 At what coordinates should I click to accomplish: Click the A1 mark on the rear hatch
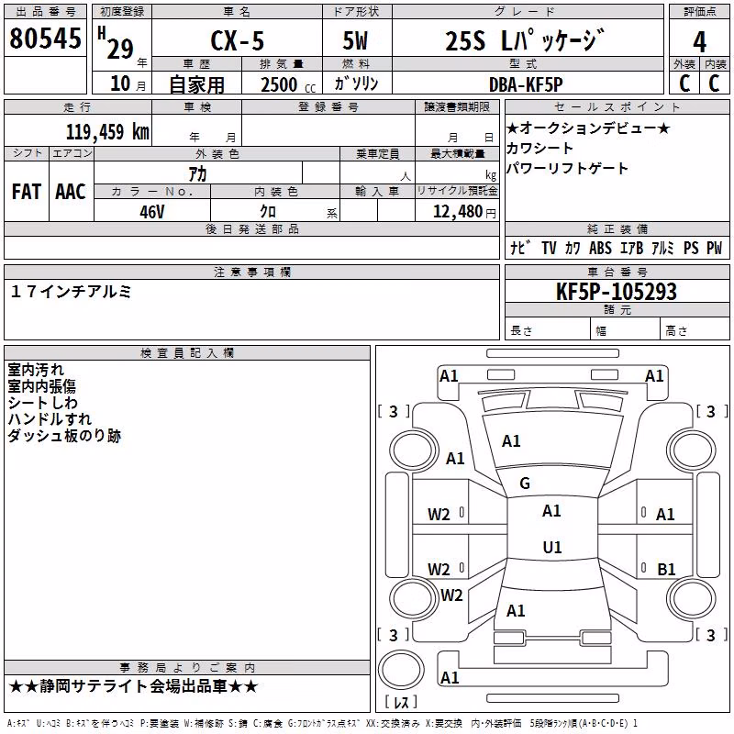click(516, 610)
